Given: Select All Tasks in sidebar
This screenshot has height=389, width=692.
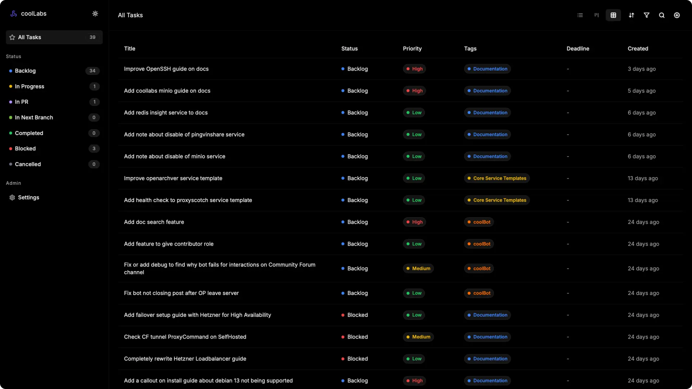Looking at the screenshot, I should pyautogui.click(x=30, y=37).
